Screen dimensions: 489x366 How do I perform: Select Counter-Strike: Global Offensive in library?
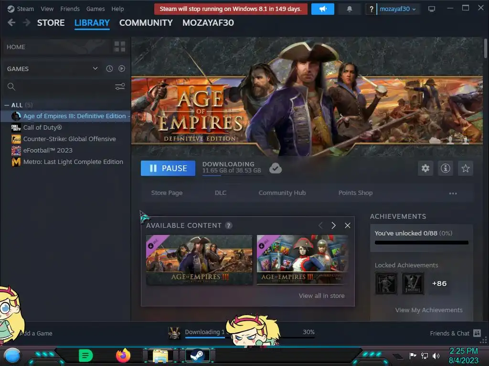coord(65,139)
